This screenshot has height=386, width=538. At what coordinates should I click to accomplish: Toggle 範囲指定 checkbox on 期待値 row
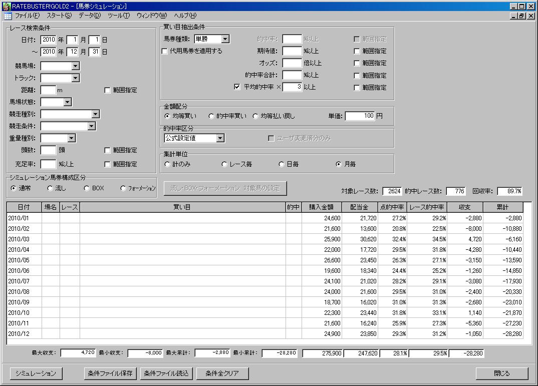pos(357,51)
